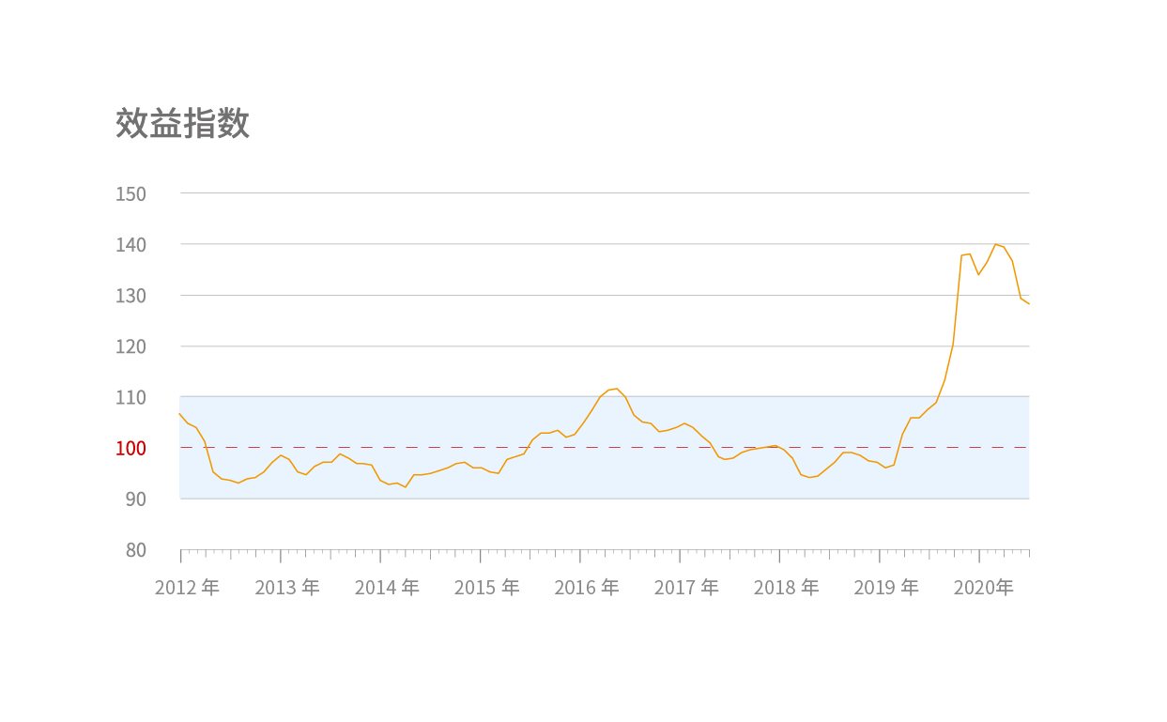
Task: Click the 120 y-axis label
Action: [131, 346]
